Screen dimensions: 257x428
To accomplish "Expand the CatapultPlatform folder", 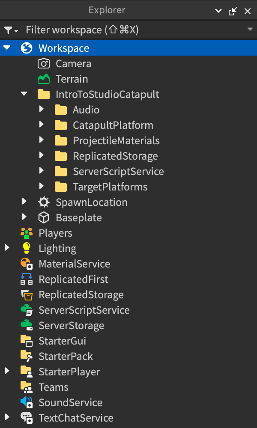I will (x=42, y=125).
